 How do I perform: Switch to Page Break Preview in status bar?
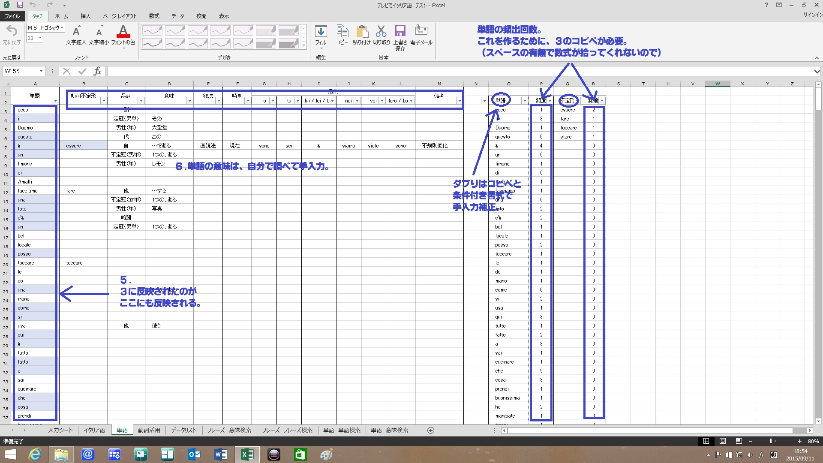pyautogui.click(x=739, y=441)
